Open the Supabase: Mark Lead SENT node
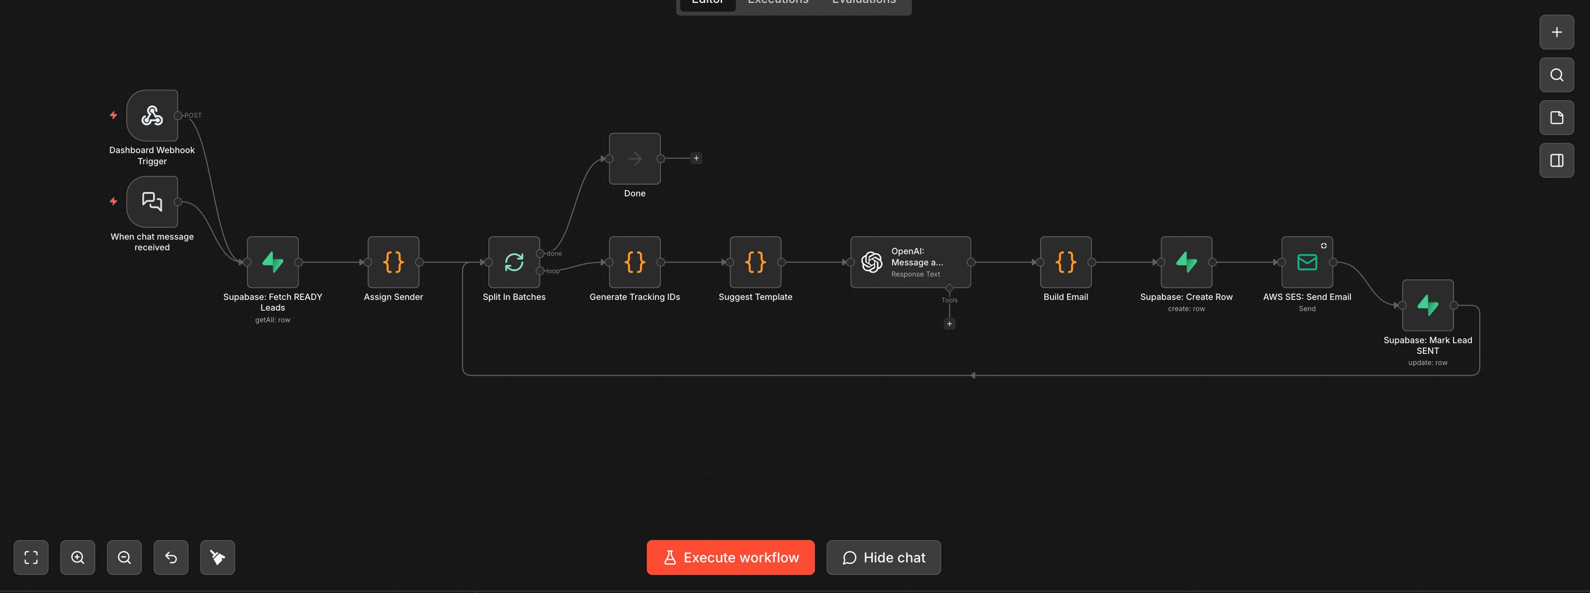 point(1428,305)
